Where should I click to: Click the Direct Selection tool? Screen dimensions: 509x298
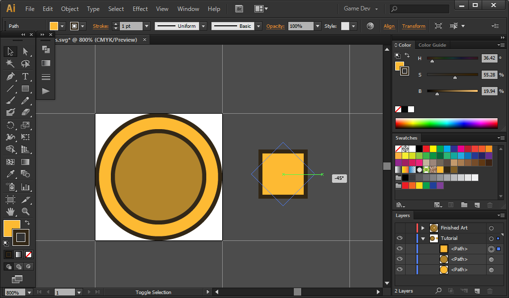(x=25, y=51)
